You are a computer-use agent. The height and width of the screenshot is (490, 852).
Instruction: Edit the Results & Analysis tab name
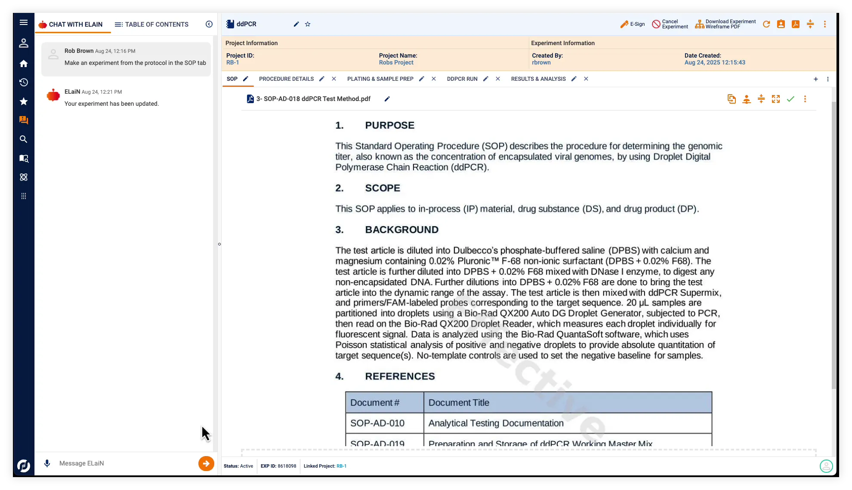pyautogui.click(x=574, y=79)
